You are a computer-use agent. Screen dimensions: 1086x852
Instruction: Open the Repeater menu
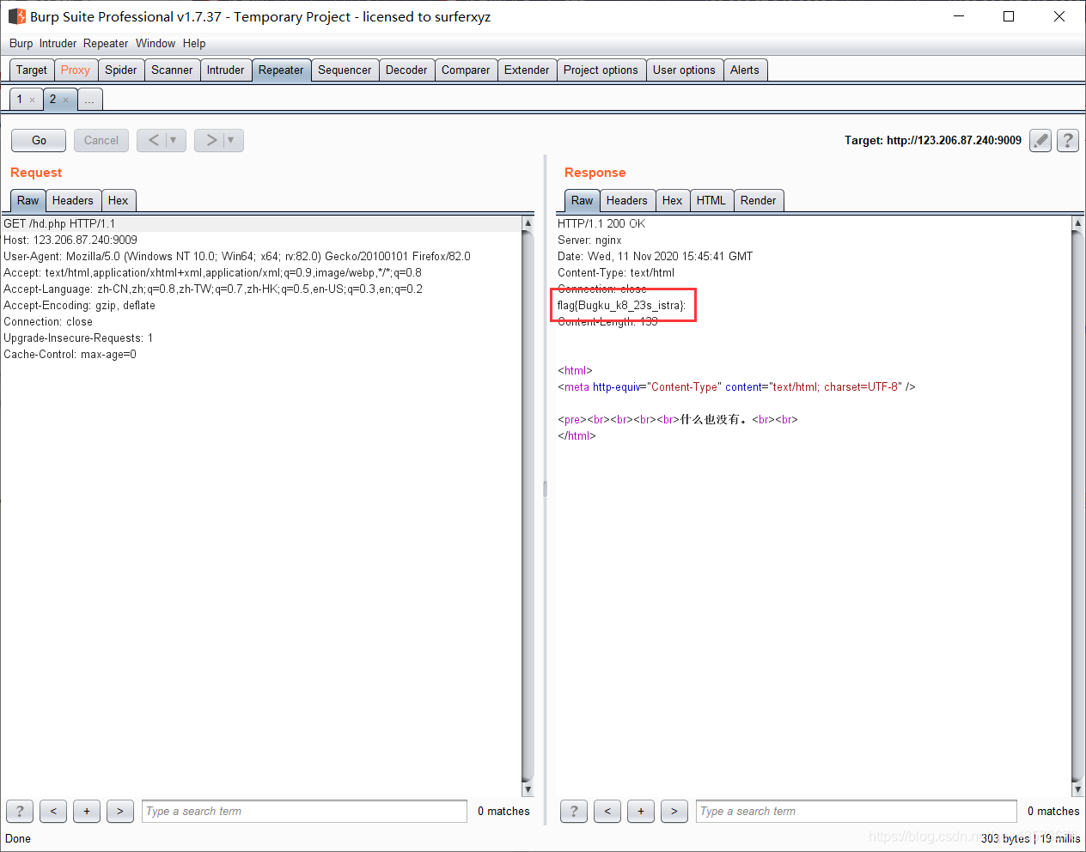tap(106, 43)
